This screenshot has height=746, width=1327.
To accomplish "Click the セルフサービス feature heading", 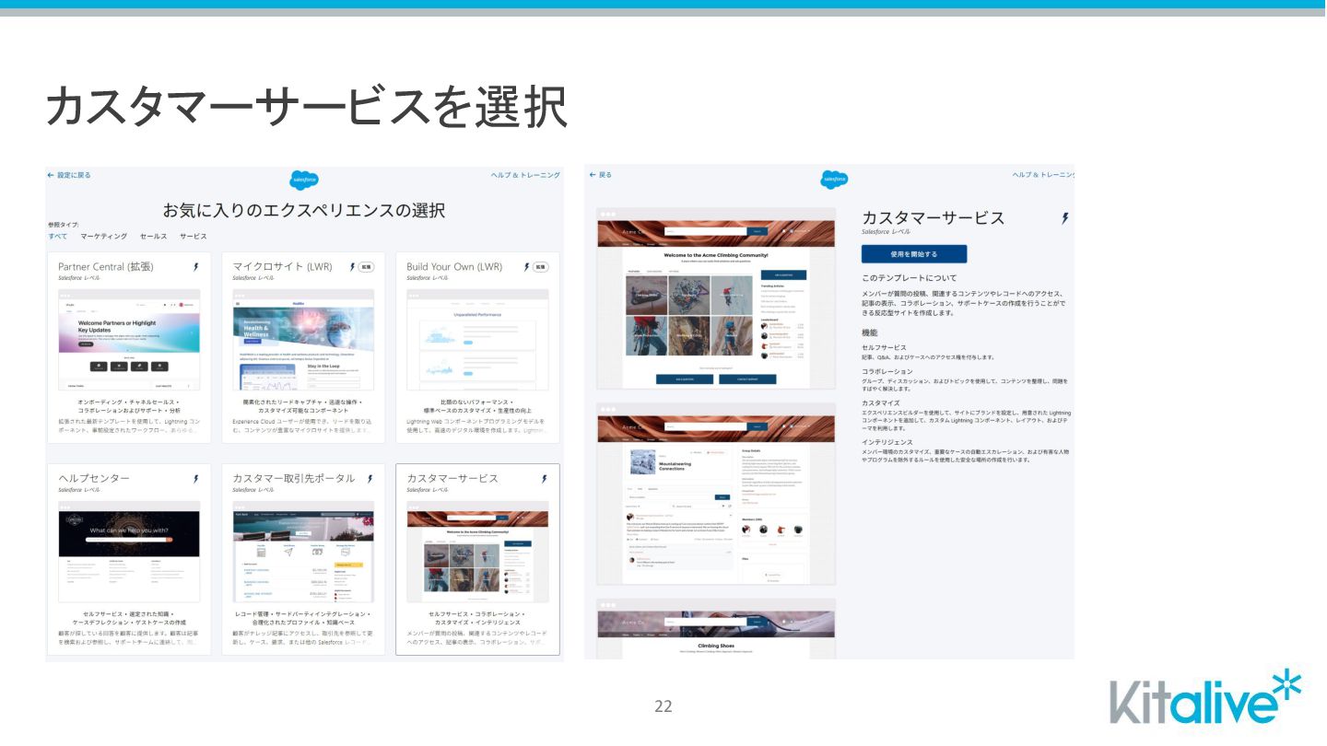I will click(884, 347).
